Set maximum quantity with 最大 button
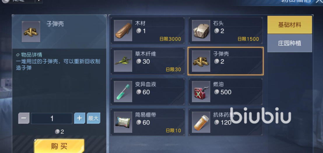Image resolution: width=323 pixels, height=153 pixels. [94, 118]
